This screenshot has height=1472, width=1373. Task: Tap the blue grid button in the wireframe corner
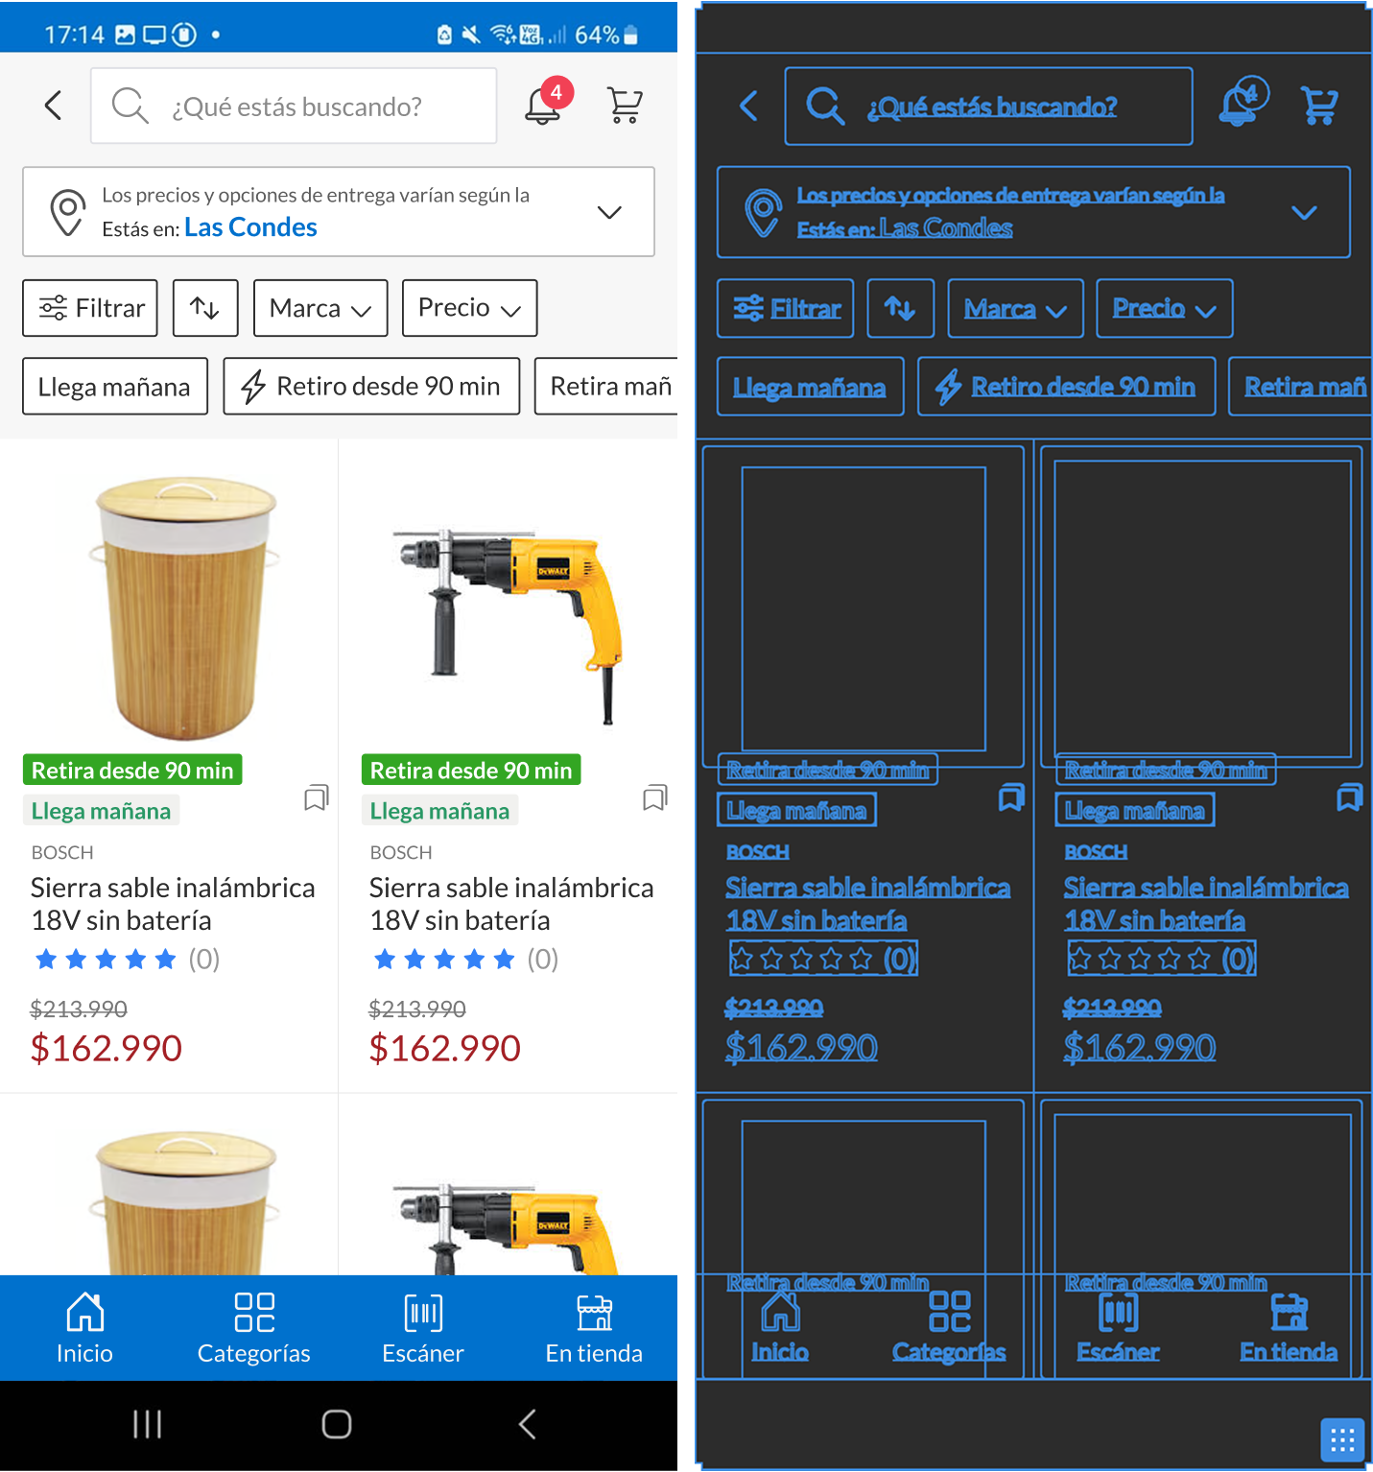[1342, 1439]
